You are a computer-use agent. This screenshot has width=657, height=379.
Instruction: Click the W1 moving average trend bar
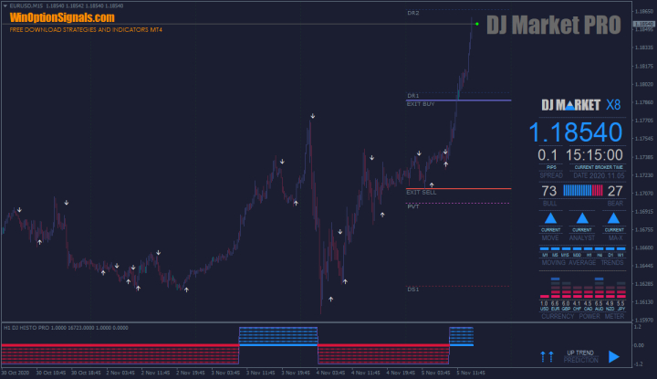pyautogui.click(x=621, y=248)
